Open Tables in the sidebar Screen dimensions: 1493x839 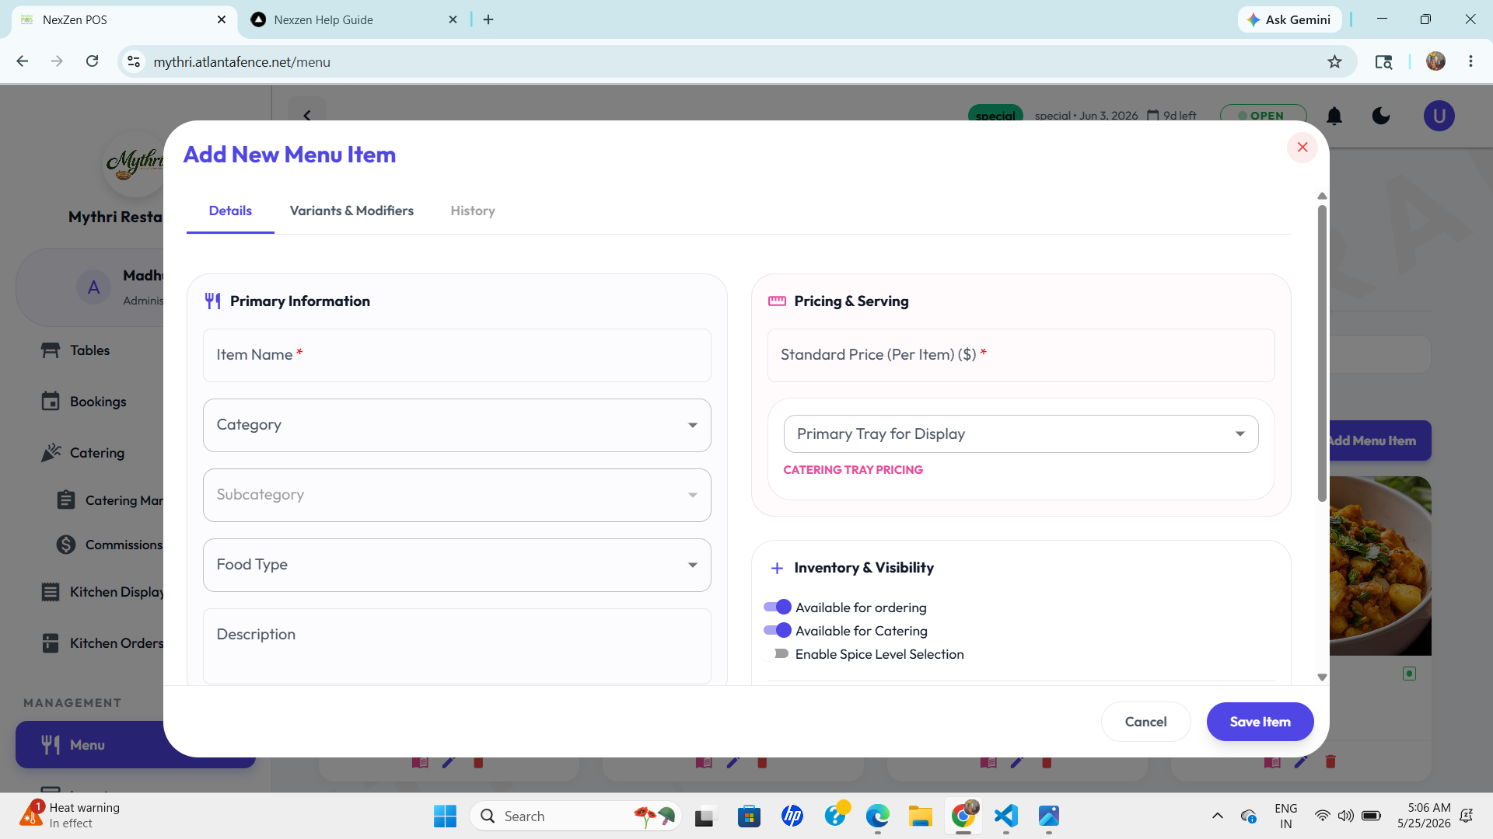pos(89,350)
